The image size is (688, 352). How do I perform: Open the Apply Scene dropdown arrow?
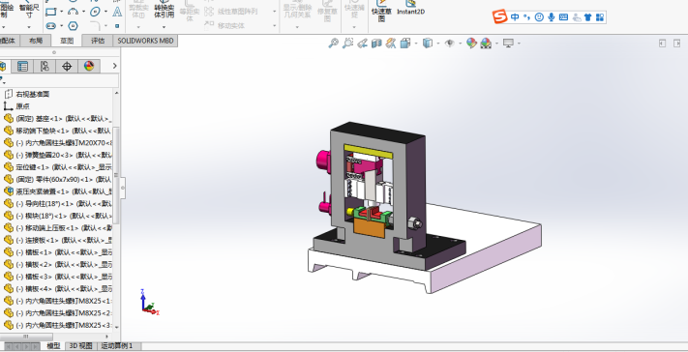(496, 44)
